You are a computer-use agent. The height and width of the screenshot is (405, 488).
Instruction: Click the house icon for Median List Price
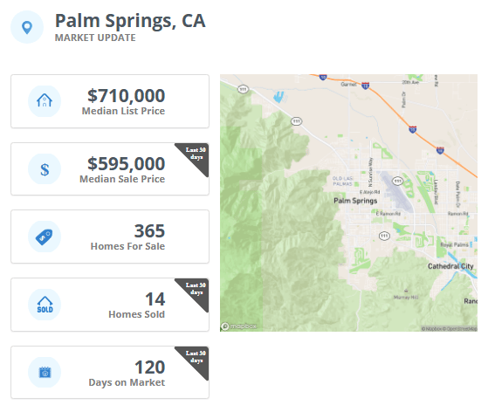point(45,100)
